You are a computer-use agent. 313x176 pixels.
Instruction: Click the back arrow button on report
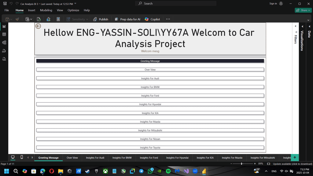[x=38, y=26]
